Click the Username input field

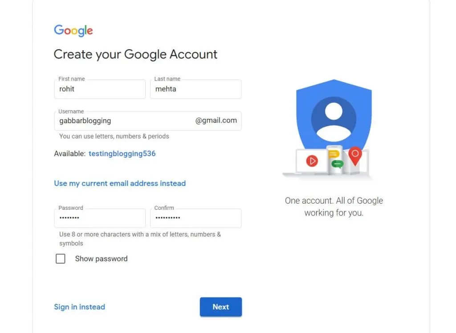tap(125, 120)
